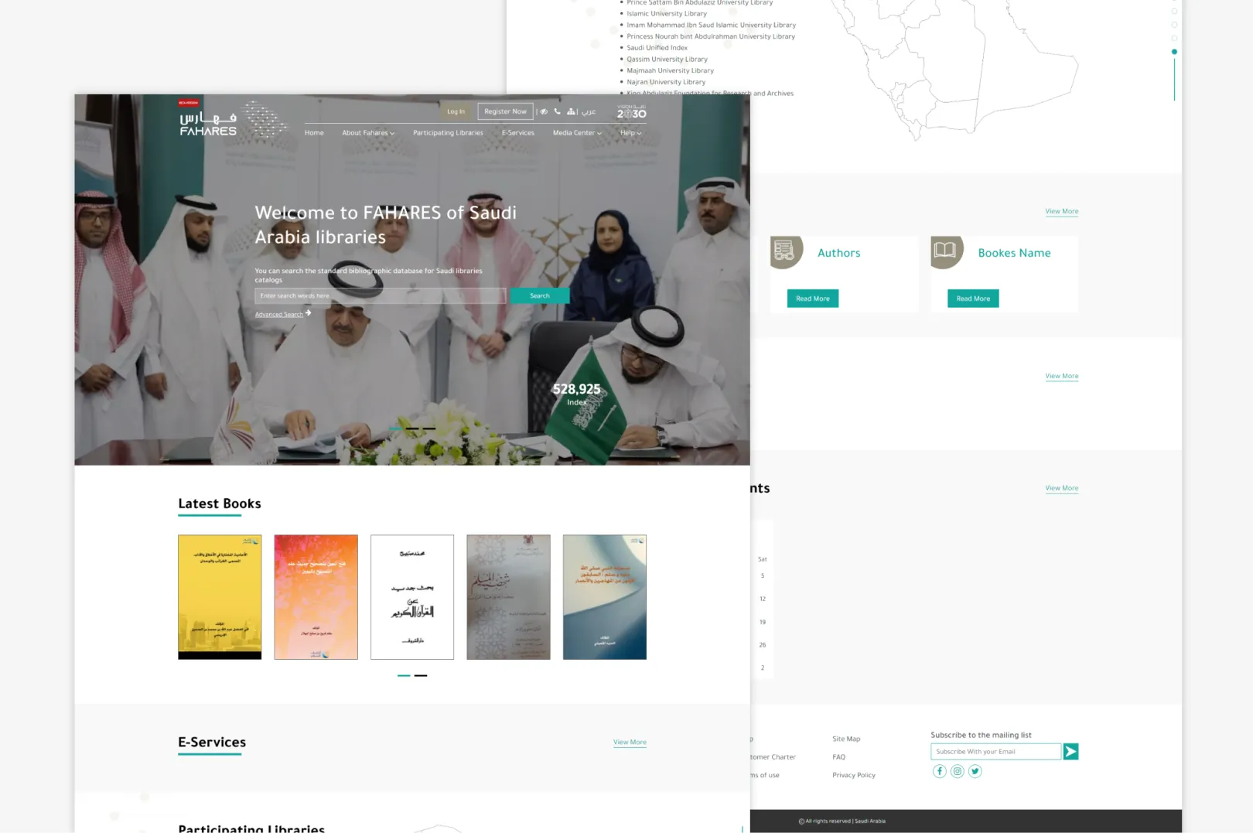Viewport: 1253px width, 833px height.
Task: Select second Latest Books carousel indicator
Action: pos(421,676)
